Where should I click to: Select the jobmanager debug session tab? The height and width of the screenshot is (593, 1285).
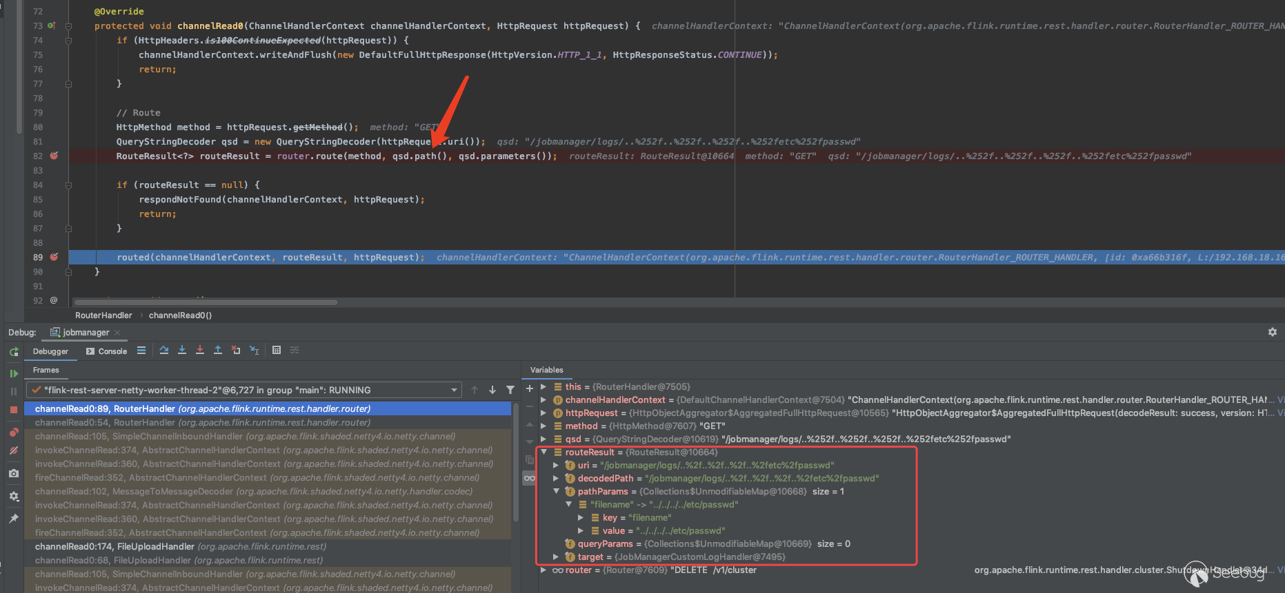point(86,333)
